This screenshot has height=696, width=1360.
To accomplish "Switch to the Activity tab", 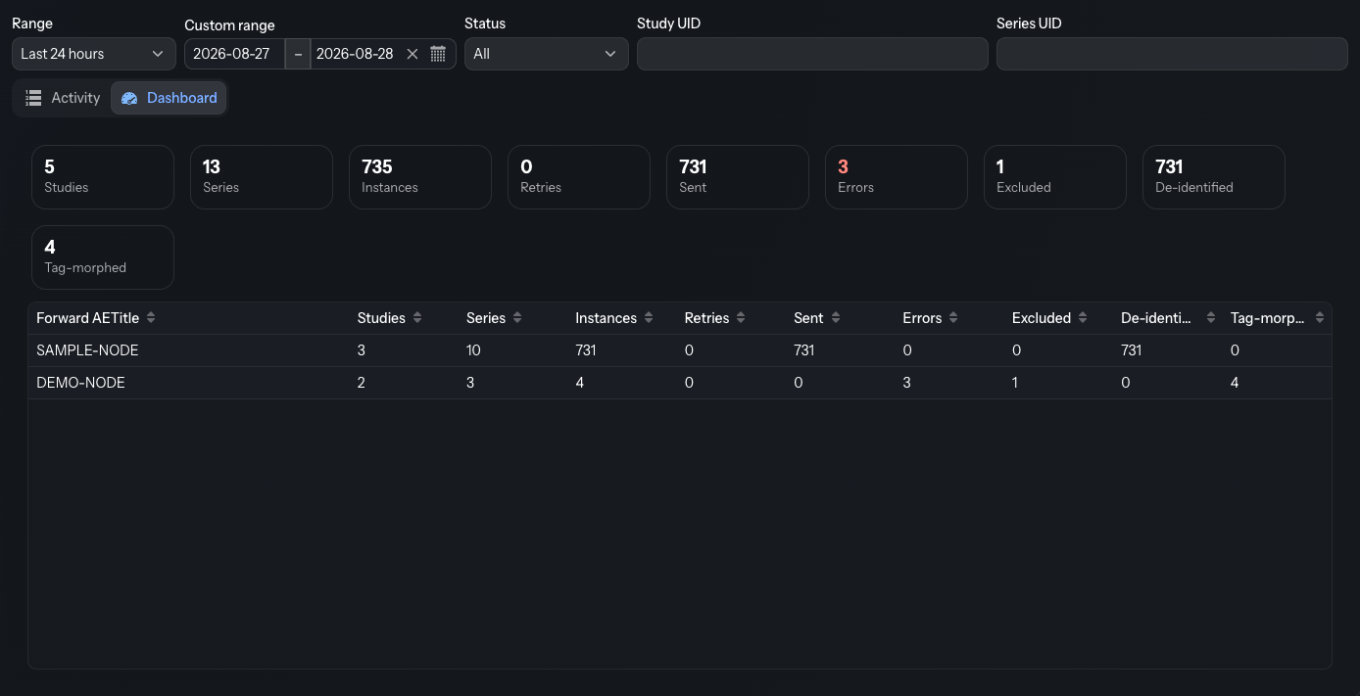I will pos(63,98).
